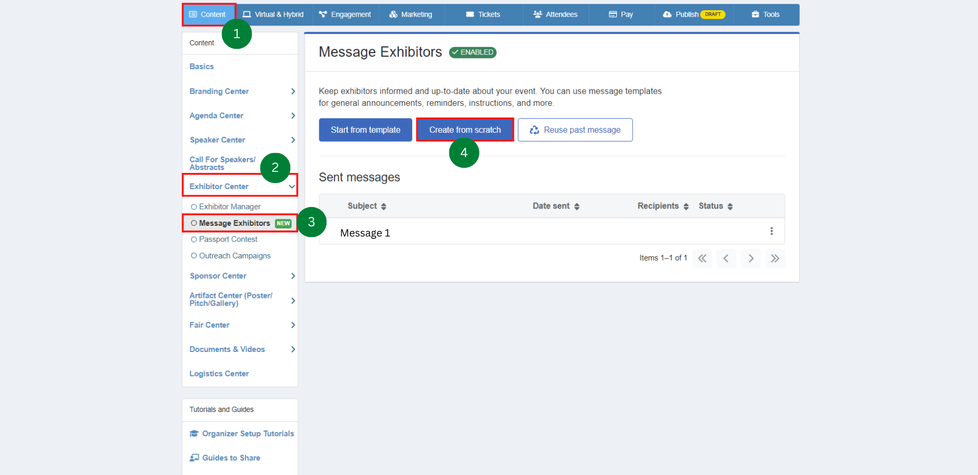
Task: Open Logistics Center
Action: (219, 374)
